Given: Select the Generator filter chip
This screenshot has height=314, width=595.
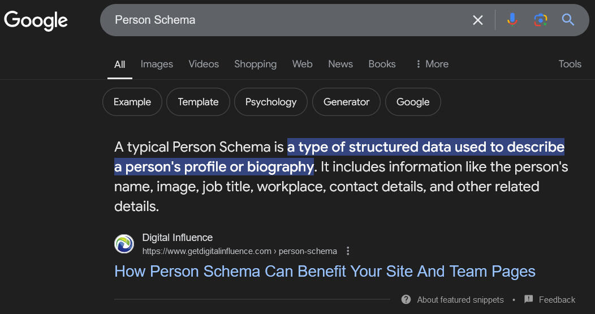Looking at the screenshot, I should (x=346, y=102).
